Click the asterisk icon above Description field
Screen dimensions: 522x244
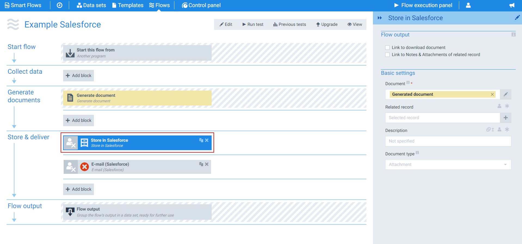(x=507, y=129)
